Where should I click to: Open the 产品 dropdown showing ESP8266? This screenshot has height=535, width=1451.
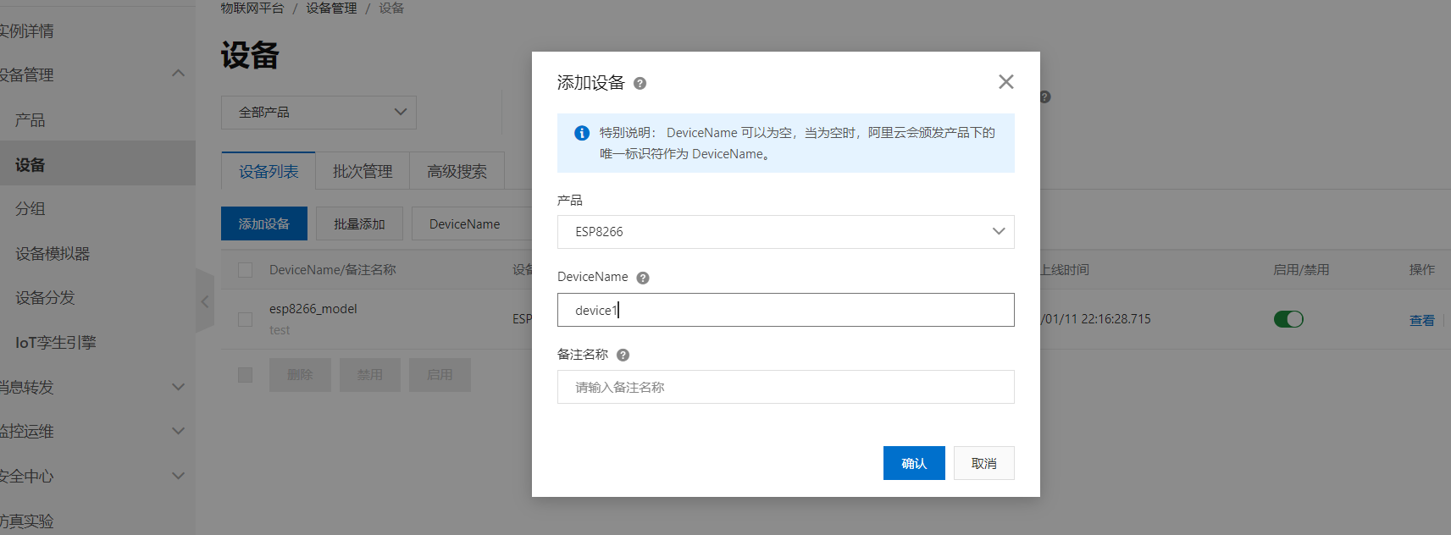point(786,232)
